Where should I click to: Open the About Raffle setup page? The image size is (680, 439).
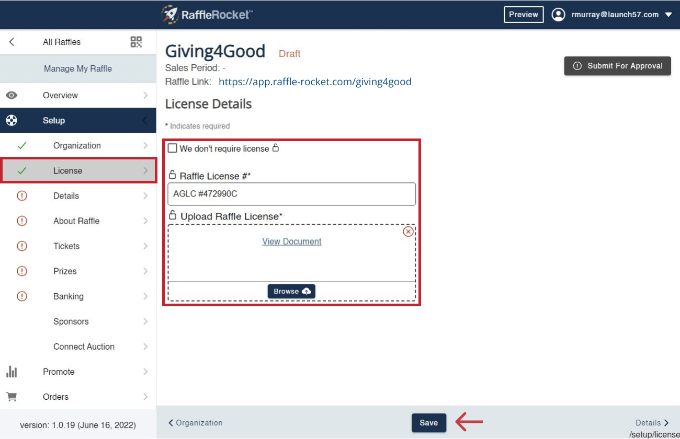tap(78, 221)
